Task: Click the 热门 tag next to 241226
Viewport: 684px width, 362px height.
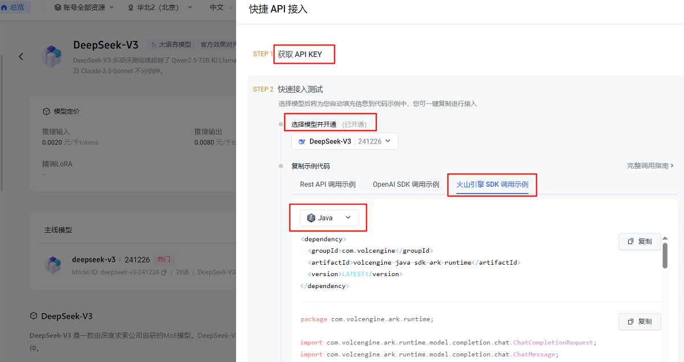Action: (164, 259)
